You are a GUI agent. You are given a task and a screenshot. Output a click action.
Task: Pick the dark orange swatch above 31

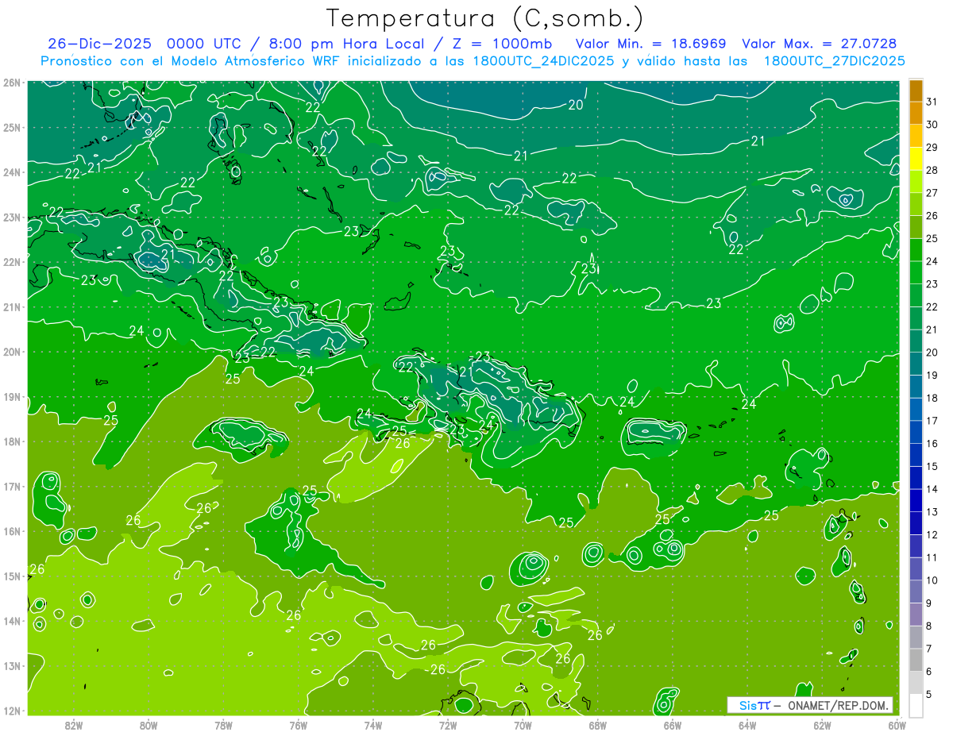tap(916, 91)
